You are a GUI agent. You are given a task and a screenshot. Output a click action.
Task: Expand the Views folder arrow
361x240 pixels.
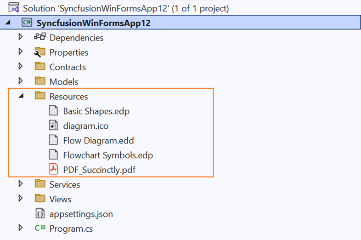[x=21, y=198]
